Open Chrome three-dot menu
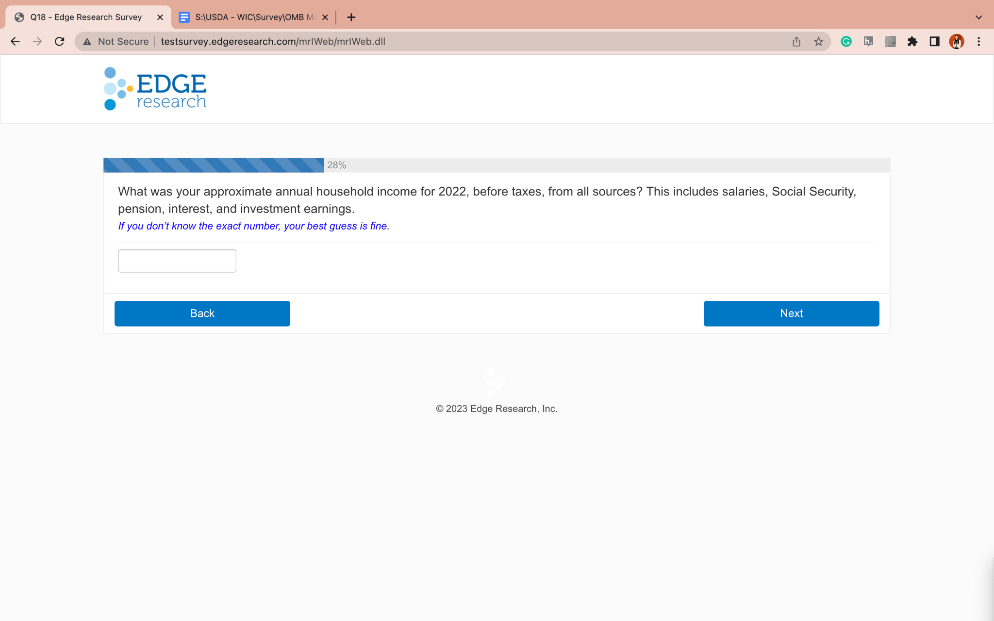Image resolution: width=994 pixels, height=621 pixels. coord(978,42)
